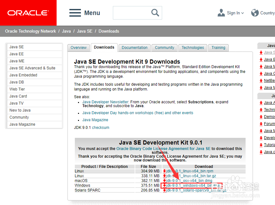Open Java Magazine link in See also
The image size is (275, 205).
tap(95, 120)
